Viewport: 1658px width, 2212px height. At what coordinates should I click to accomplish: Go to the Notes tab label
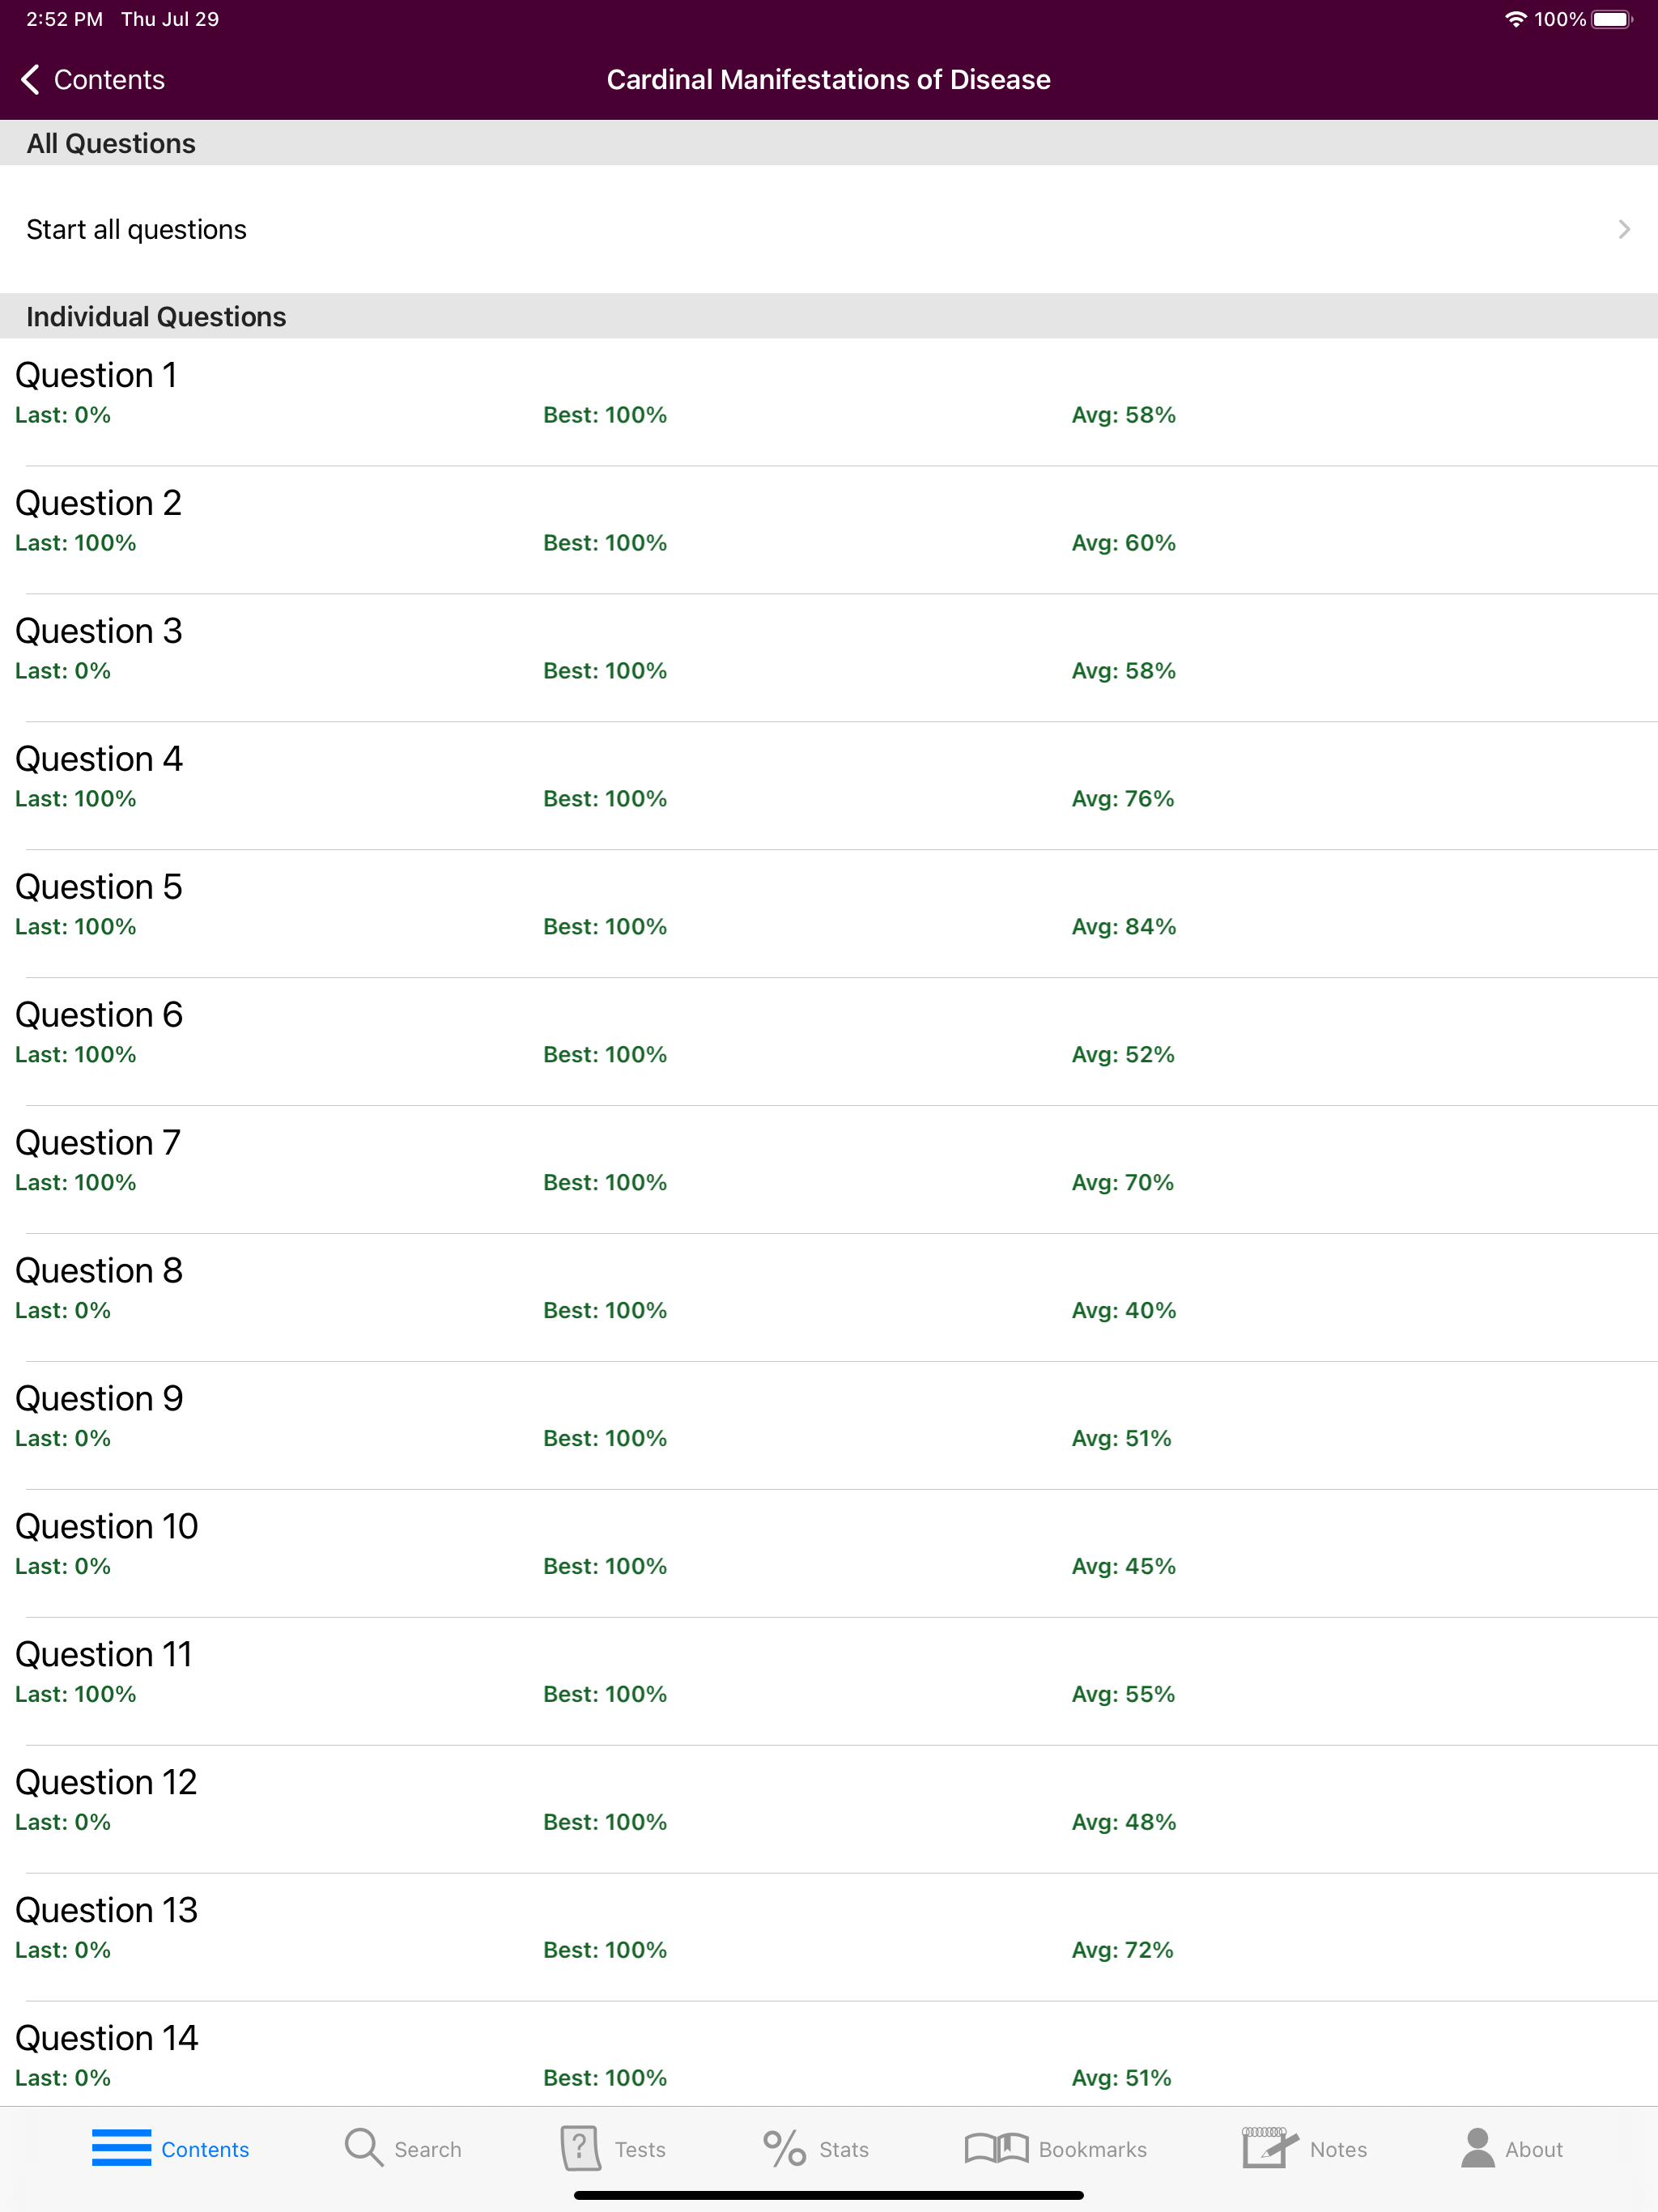pos(1338,2149)
